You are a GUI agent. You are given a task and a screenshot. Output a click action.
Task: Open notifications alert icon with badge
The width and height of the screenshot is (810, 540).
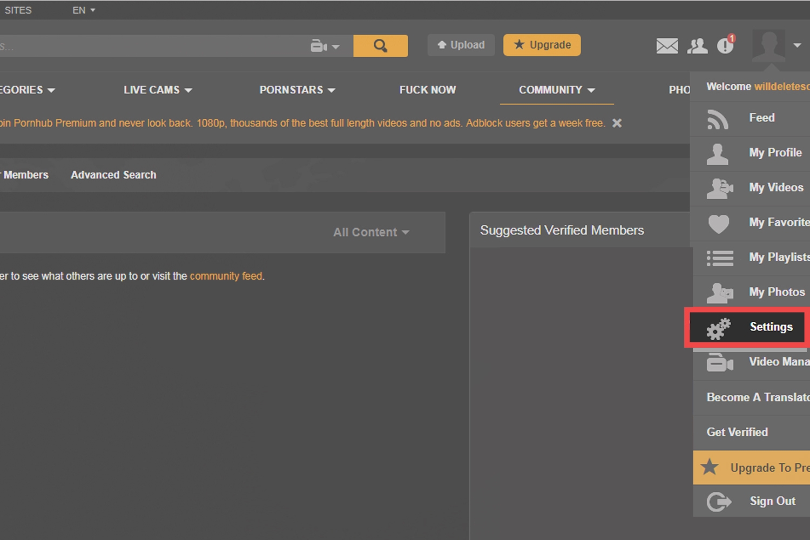click(x=725, y=46)
